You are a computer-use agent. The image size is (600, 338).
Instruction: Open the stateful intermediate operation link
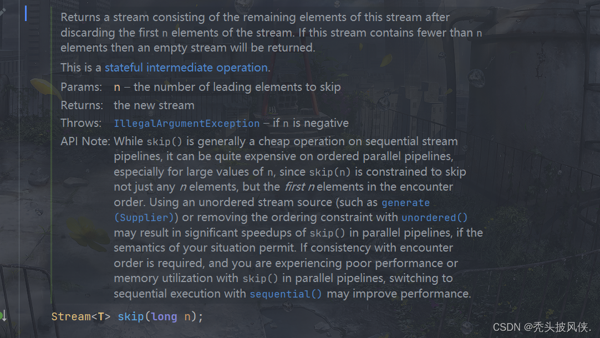pyautogui.click(x=186, y=68)
